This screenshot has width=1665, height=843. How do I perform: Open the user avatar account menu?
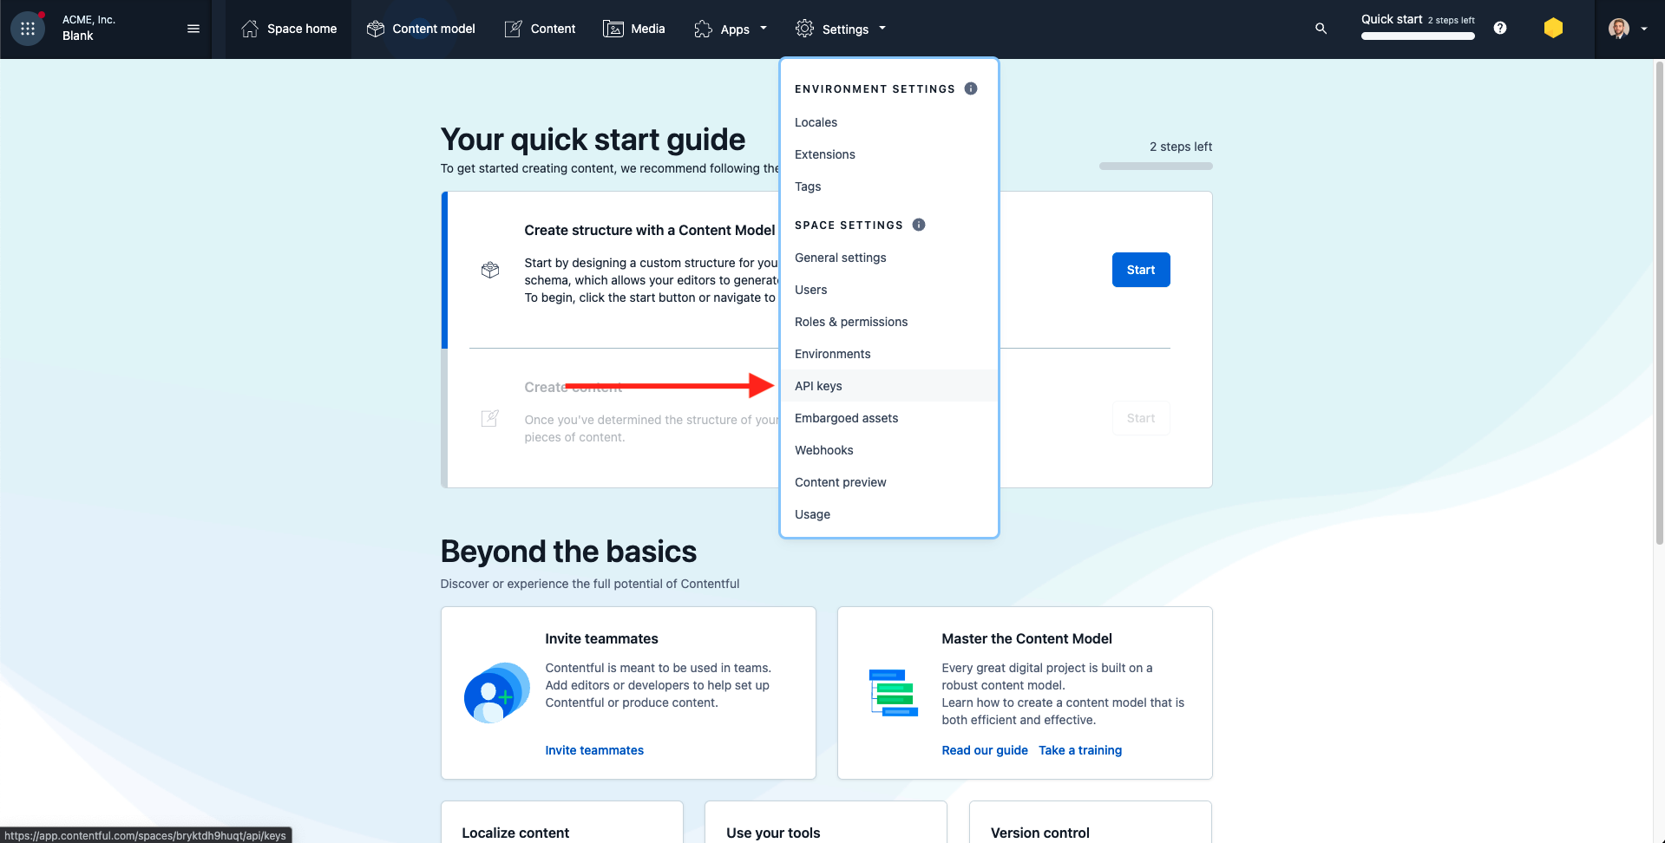tap(1628, 29)
